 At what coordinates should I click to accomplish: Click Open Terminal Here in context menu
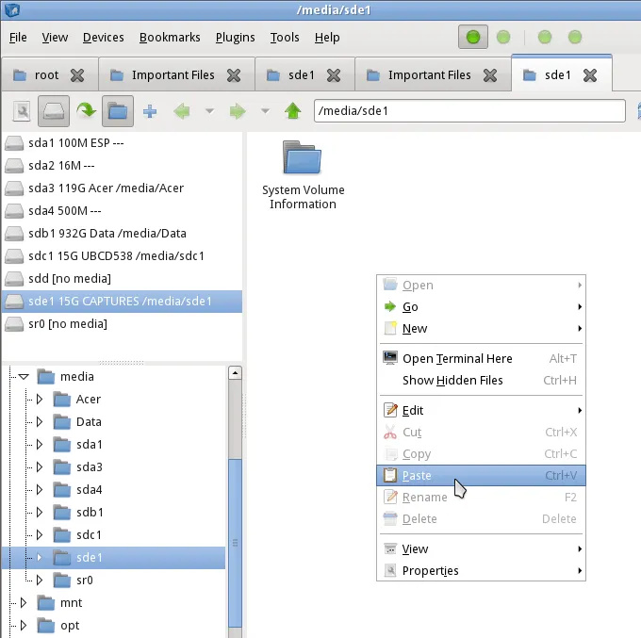(457, 358)
